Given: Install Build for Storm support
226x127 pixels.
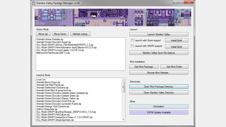Looking at the screenshot, I should pyautogui.click(x=177, y=41).
